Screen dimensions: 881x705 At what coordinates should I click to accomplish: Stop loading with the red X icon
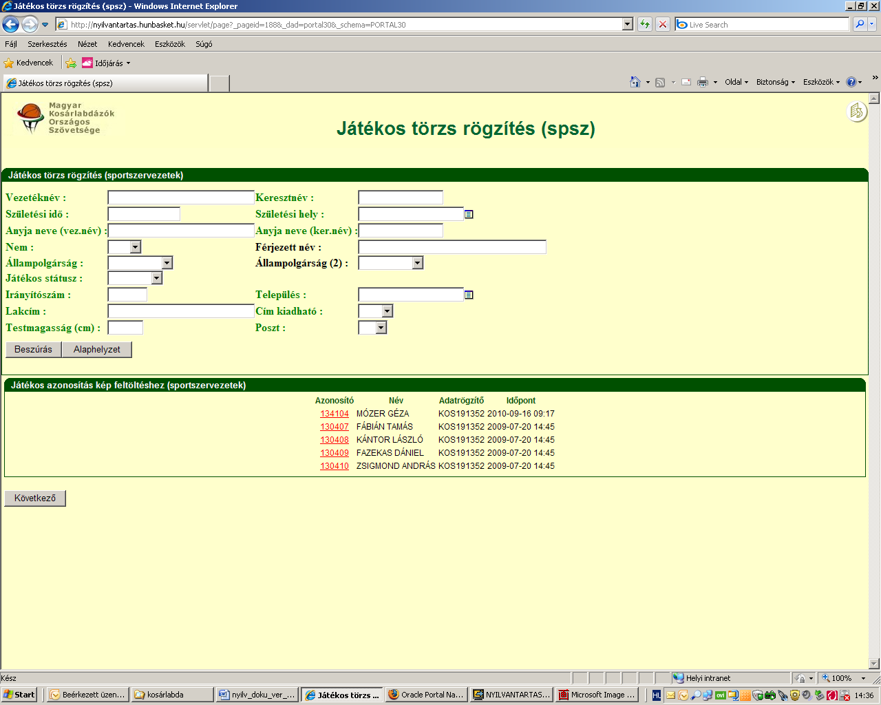click(663, 24)
